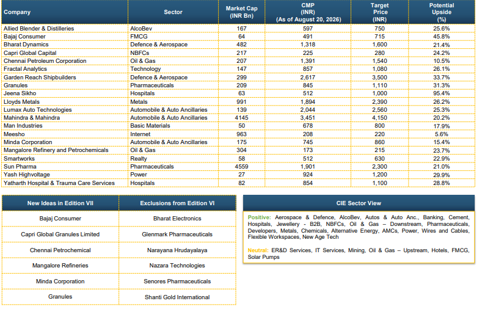The height and width of the screenshot is (309, 493).
Task: Click the Basic Materials sector cell
Action: (150, 126)
